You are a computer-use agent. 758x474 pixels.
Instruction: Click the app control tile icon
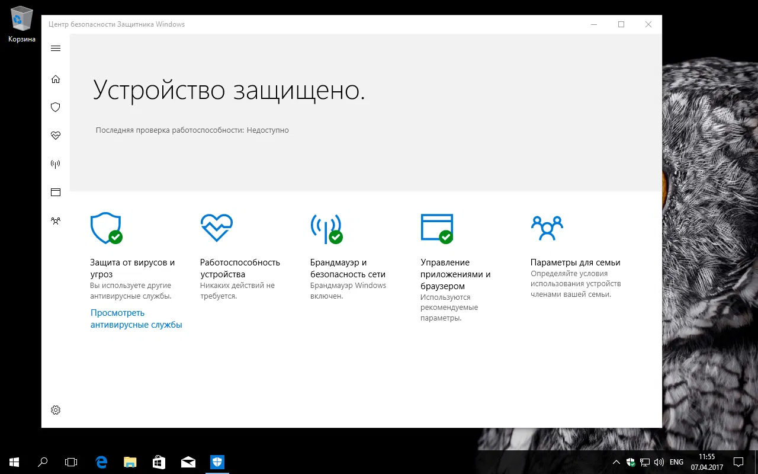click(x=437, y=228)
